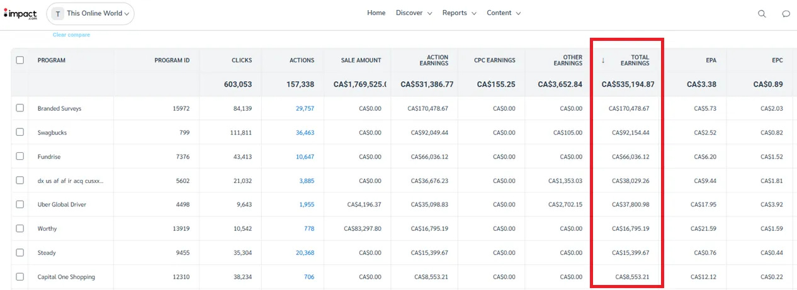Sort by the Program ID column header
Image resolution: width=797 pixels, height=290 pixels.
point(172,60)
